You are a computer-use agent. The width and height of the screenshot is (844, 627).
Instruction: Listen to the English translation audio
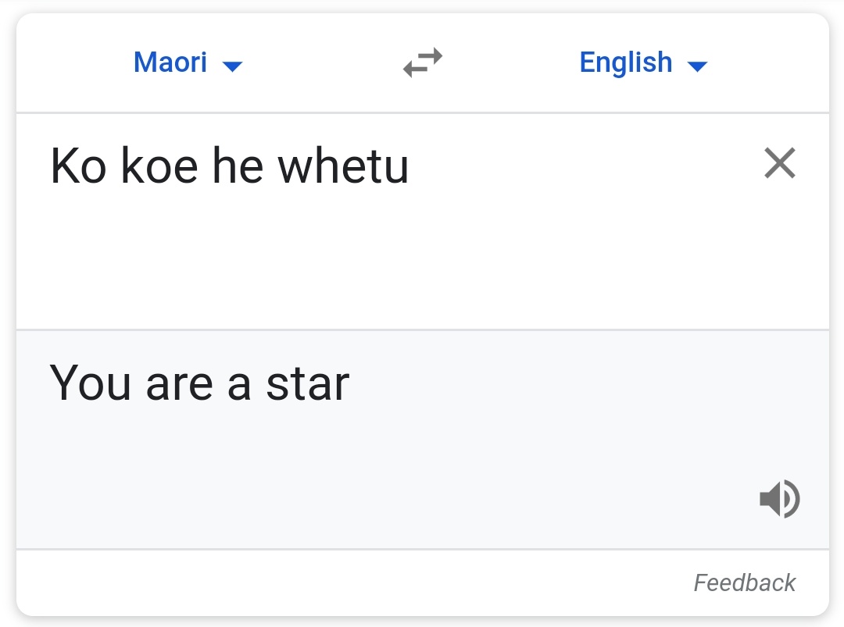[x=779, y=499]
